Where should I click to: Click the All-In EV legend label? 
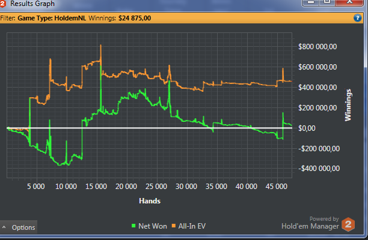point(192,226)
